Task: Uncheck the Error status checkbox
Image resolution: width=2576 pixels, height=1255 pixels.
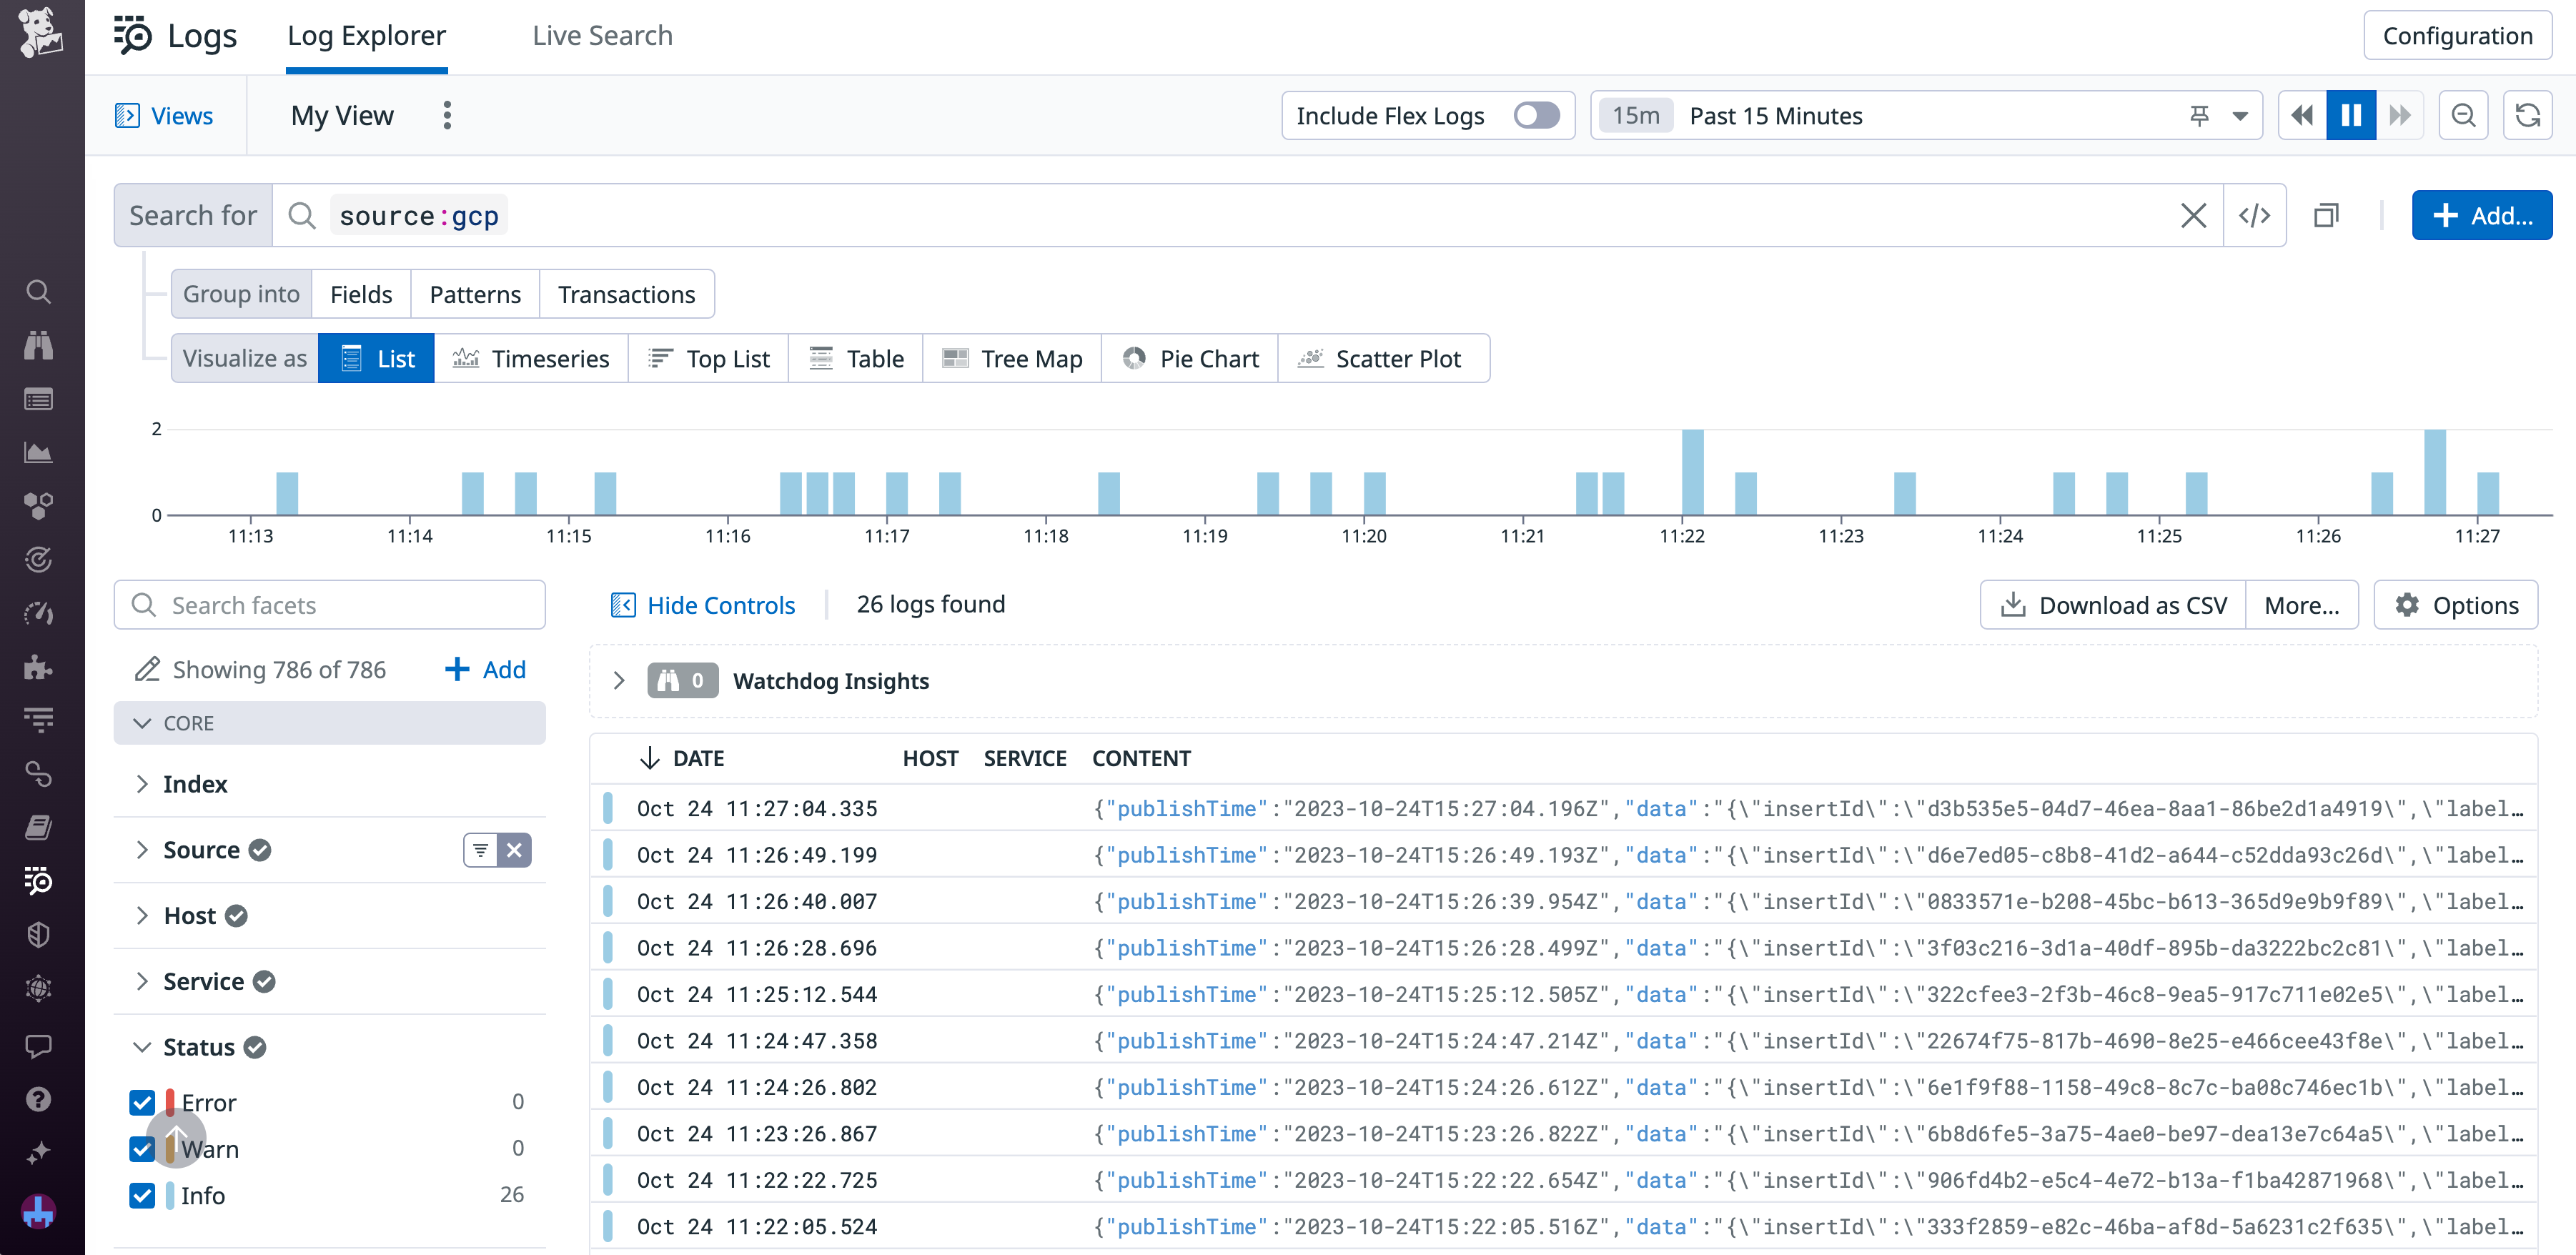Action: (x=142, y=1102)
